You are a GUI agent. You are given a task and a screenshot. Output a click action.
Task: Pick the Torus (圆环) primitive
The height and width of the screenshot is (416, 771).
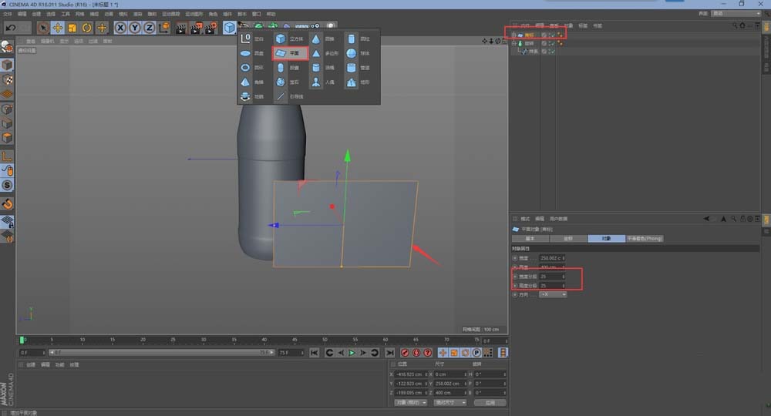(252, 68)
